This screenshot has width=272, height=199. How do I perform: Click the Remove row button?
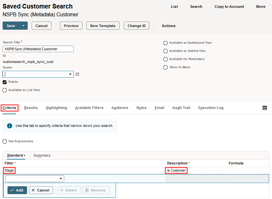point(96,190)
